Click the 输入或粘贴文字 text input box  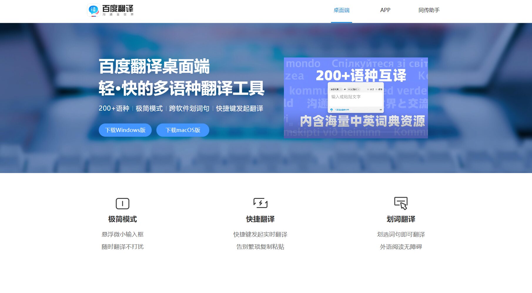click(x=356, y=99)
